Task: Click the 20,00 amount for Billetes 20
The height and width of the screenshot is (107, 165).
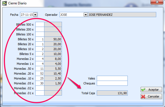Action: click(x=53, y=44)
